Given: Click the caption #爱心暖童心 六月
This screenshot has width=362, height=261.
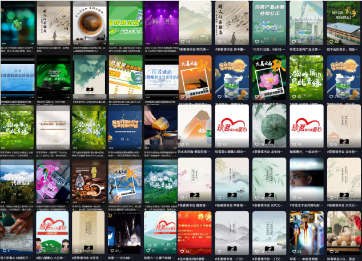Looking at the screenshot, I should [x=51, y=258].
